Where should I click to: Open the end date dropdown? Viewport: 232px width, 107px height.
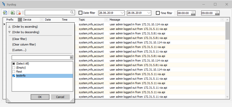pyautogui.click(x=149, y=13)
